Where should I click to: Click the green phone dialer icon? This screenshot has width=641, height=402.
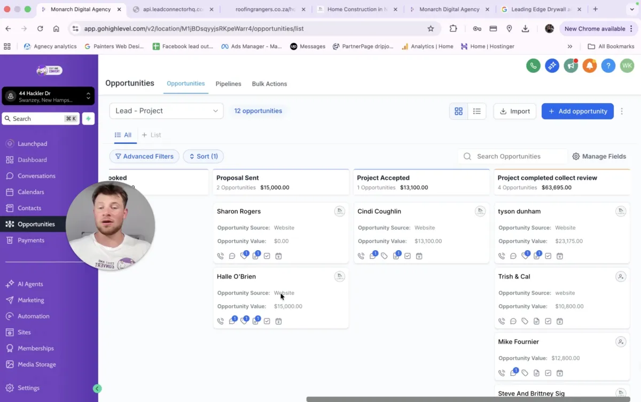point(533,66)
